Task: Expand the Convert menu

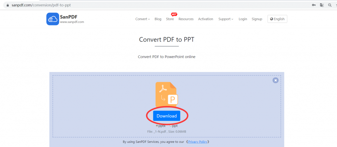Action: tap(143, 19)
